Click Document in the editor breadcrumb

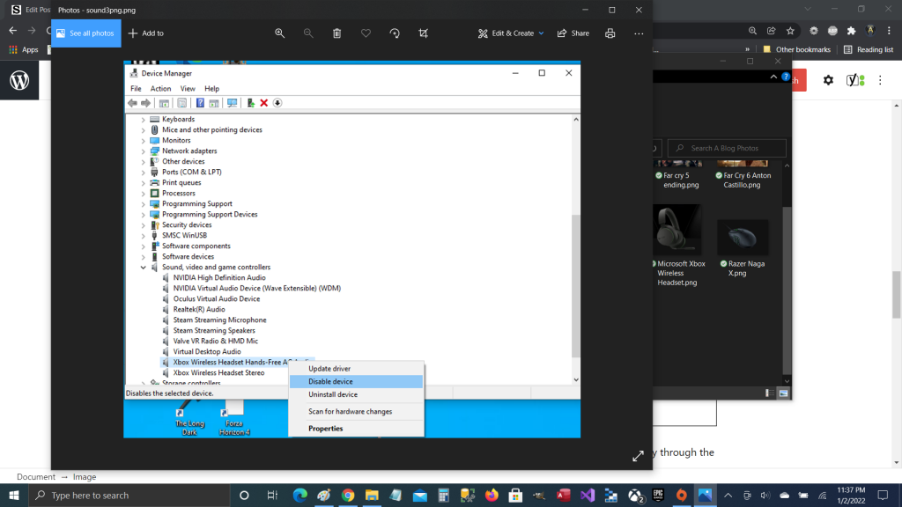pyautogui.click(x=35, y=476)
